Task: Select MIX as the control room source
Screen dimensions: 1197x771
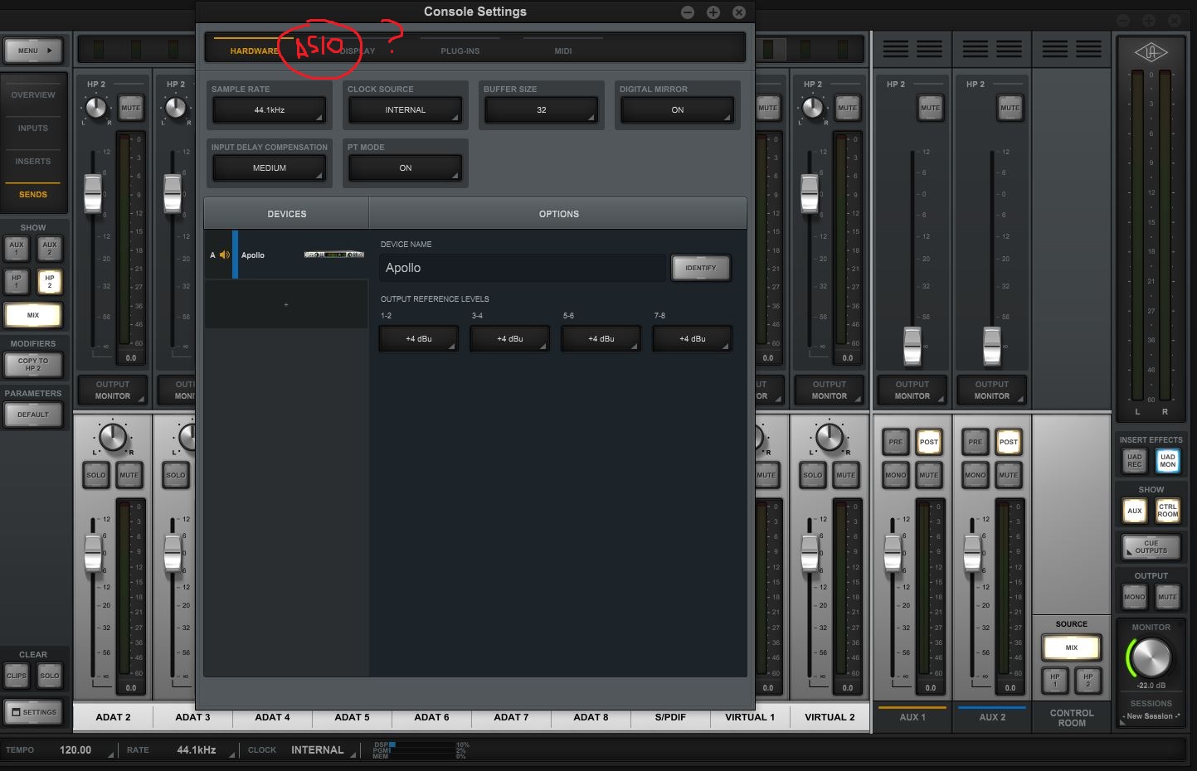Action: (x=1072, y=647)
